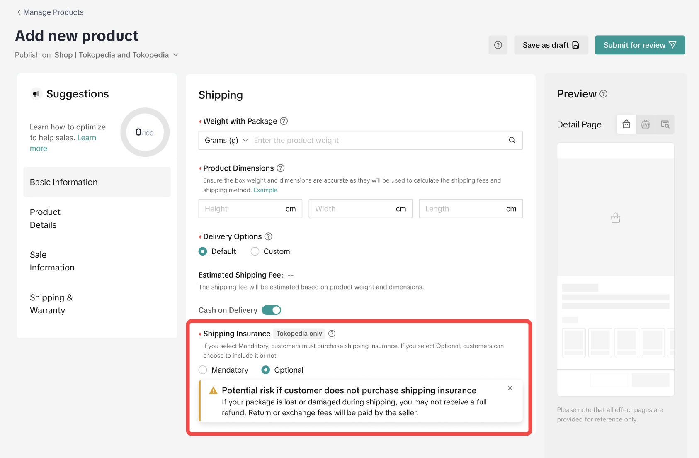Image resolution: width=699 pixels, height=458 pixels.
Task: Click the Preview help icon
Action: tap(604, 94)
